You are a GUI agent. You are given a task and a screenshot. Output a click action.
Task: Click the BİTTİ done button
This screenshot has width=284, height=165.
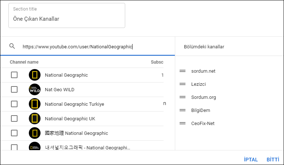coord(273,160)
